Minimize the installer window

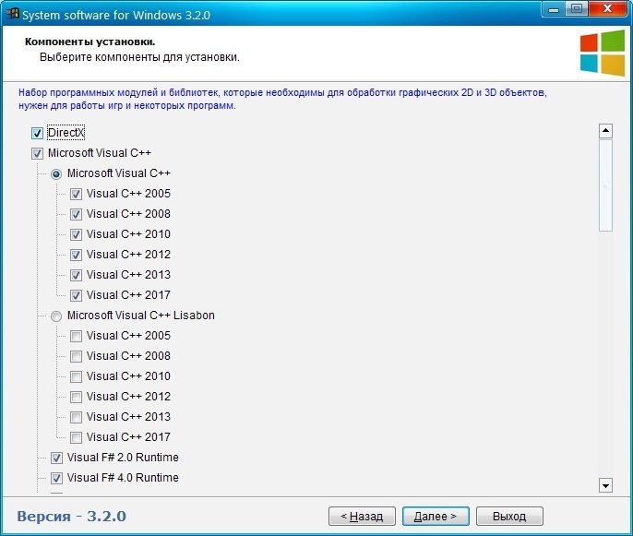click(554, 9)
